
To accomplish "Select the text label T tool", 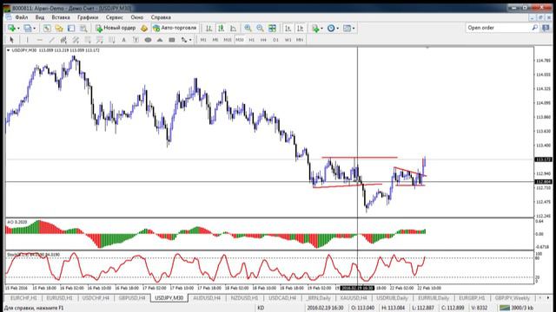I will coord(136,40).
